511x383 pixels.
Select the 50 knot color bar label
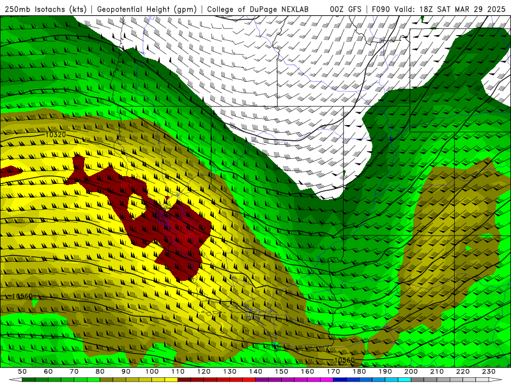click(x=22, y=372)
